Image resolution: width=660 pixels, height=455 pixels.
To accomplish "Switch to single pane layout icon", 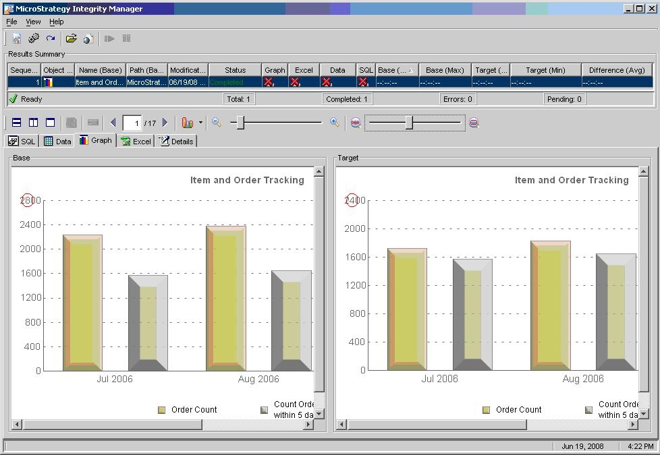I will (50, 123).
